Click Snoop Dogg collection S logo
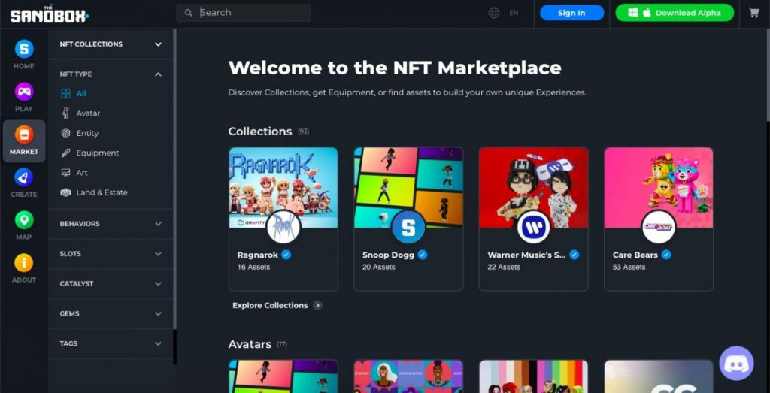Screen dimensions: 770x393 pos(408,227)
